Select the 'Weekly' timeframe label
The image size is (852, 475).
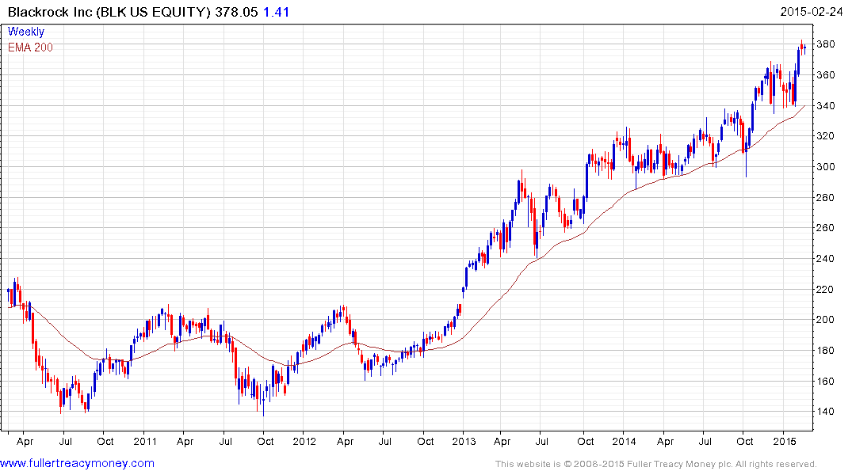pos(26,32)
